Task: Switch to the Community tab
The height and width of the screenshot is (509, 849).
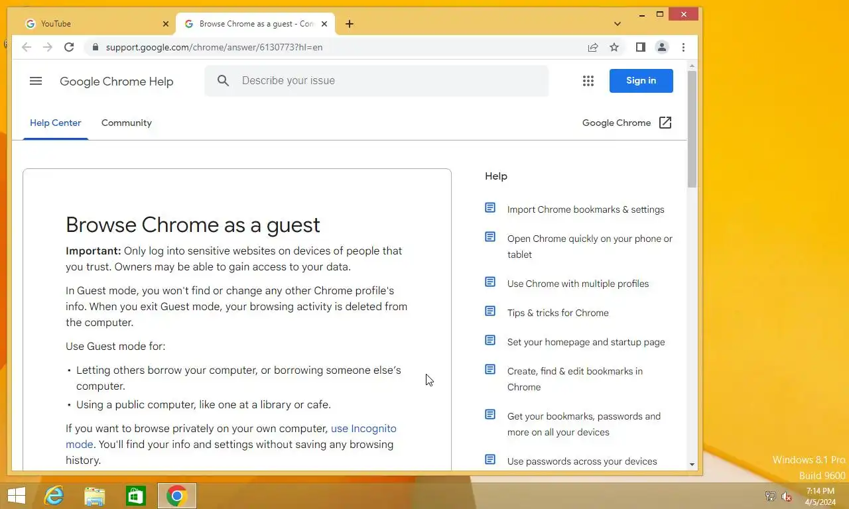Action: [127, 123]
